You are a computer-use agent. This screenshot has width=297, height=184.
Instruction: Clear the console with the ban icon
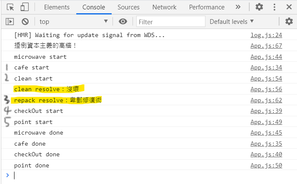25,22
